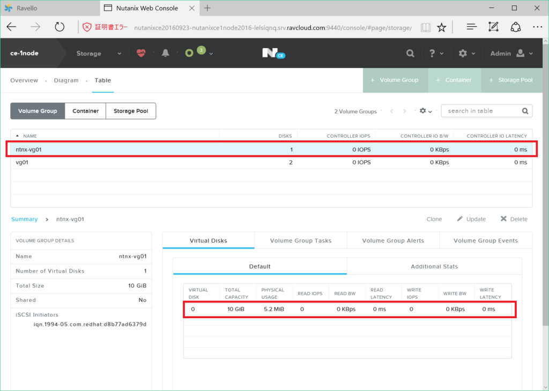Select the vg01 volume group row
The image size is (549, 391).
click(271, 162)
